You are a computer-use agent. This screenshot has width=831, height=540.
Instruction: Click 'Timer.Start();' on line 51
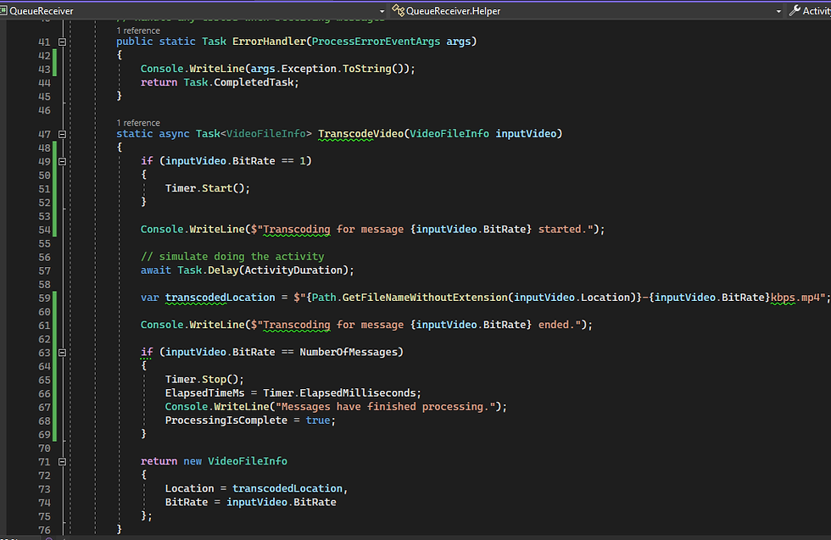207,188
